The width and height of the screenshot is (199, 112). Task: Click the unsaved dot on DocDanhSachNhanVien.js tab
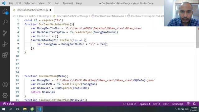tap(50, 10)
